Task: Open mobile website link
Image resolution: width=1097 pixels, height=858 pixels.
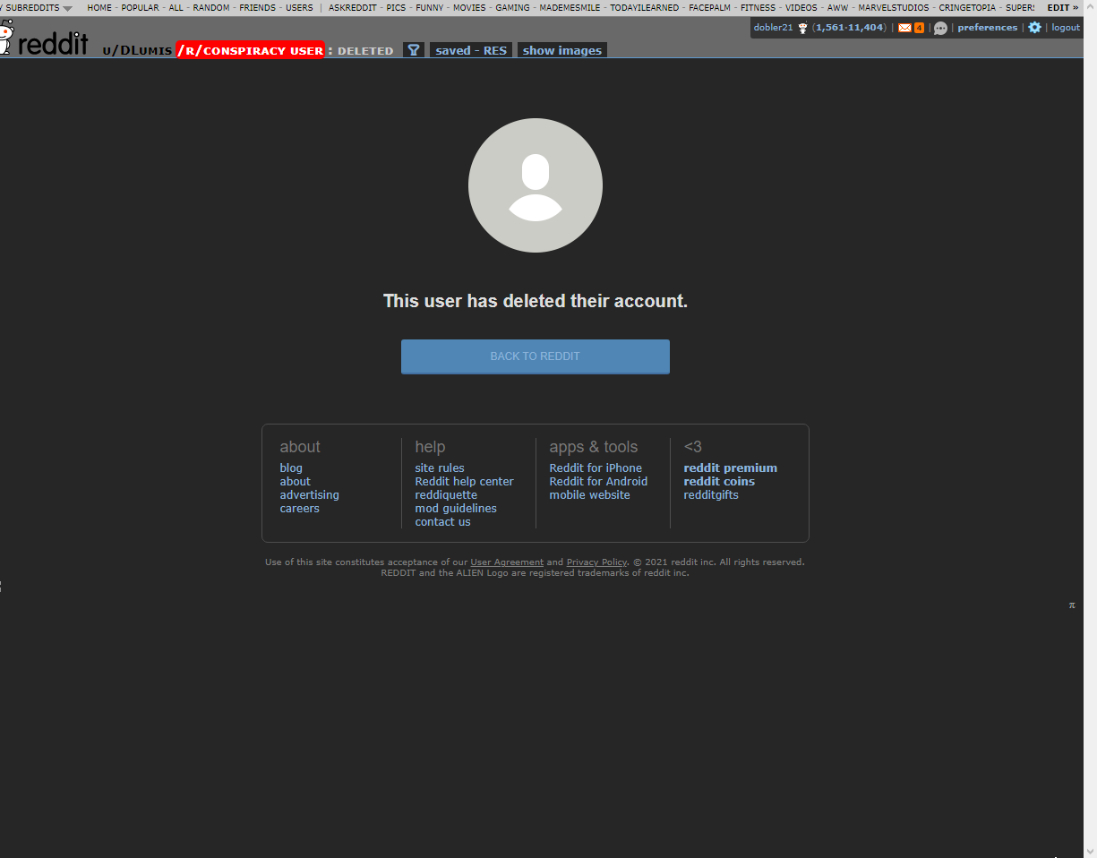Action: pyautogui.click(x=589, y=495)
